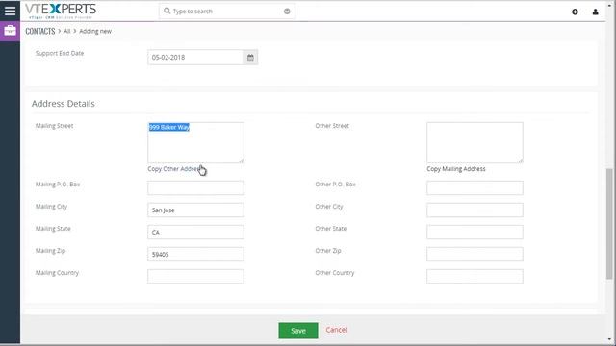Click the purple Contacts module briefcase icon
Image resolution: width=616 pixels, height=346 pixels.
tap(11, 31)
